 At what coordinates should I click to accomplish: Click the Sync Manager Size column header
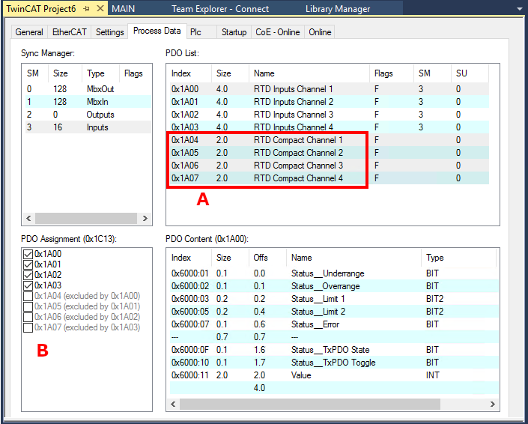click(x=65, y=73)
